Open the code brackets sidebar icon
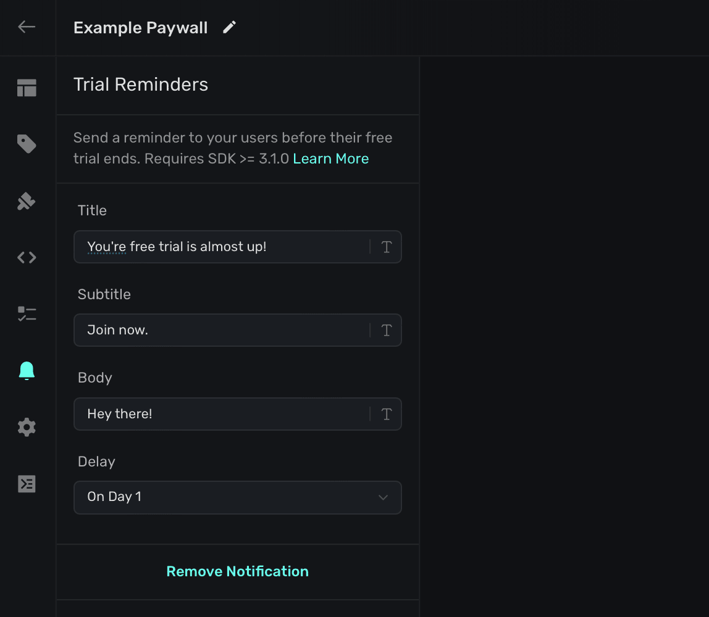This screenshot has height=617, width=709. 27,257
